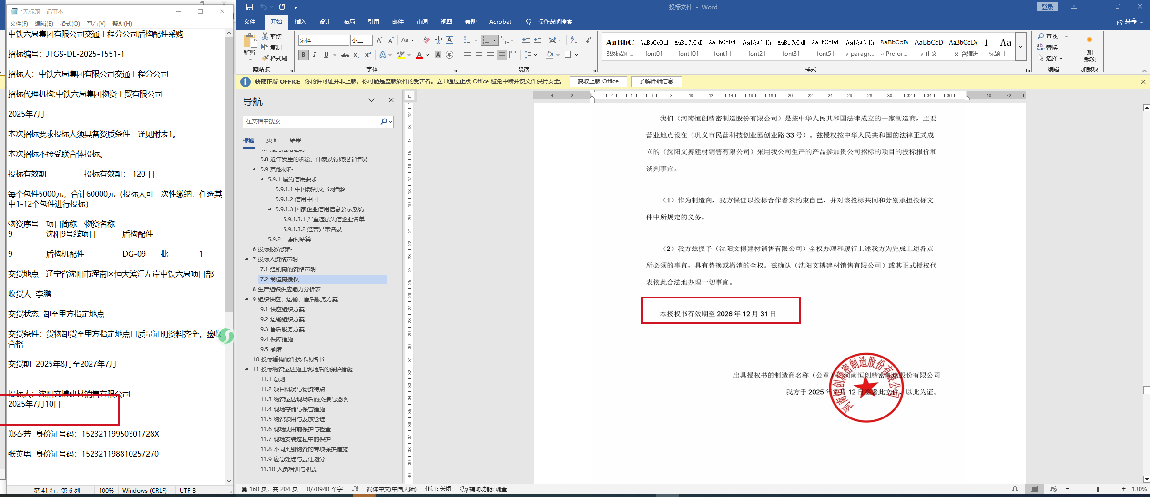Increase font size with the grow-font icon
Viewport: 1150px width, 497px height.
tap(379, 40)
